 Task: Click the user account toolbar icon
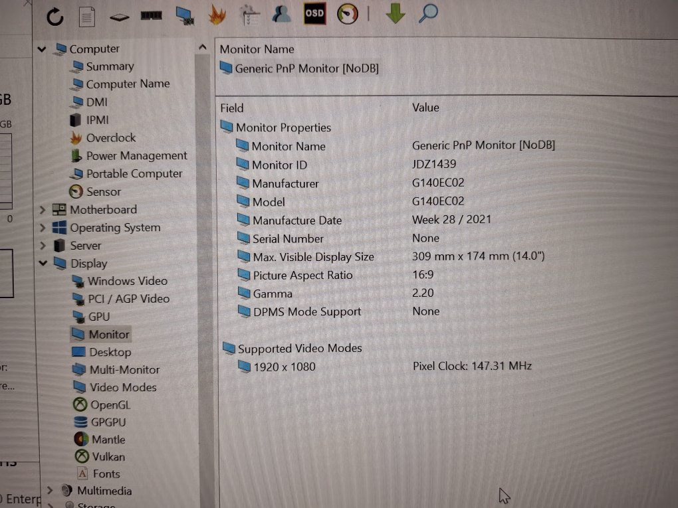point(281,13)
